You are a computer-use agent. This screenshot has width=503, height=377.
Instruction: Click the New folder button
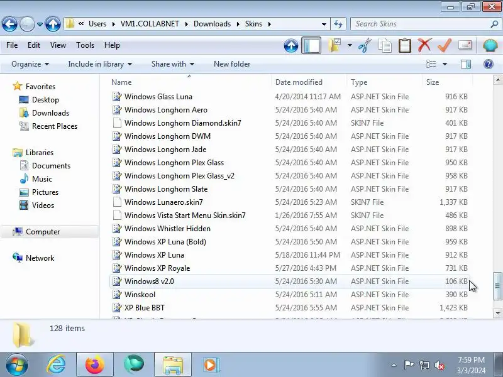point(232,64)
